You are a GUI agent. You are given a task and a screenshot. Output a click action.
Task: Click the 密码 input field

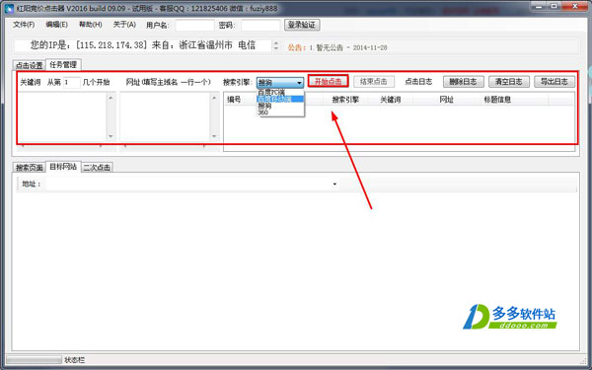pyautogui.click(x=260, y=25)
